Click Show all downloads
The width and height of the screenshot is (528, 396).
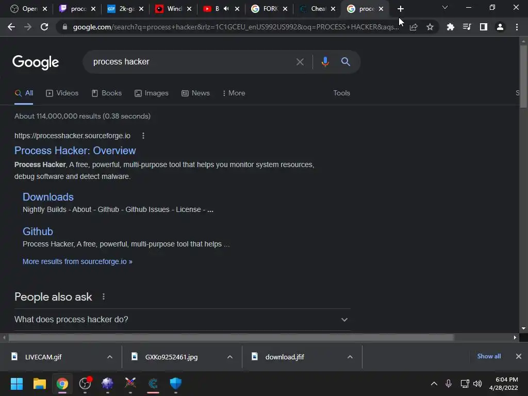489,356
